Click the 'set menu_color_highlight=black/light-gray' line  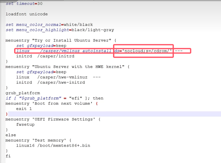click(x=60, y=30)
